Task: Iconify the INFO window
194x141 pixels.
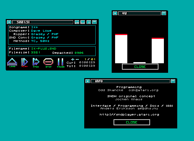Action: click(x=173, y=81)
